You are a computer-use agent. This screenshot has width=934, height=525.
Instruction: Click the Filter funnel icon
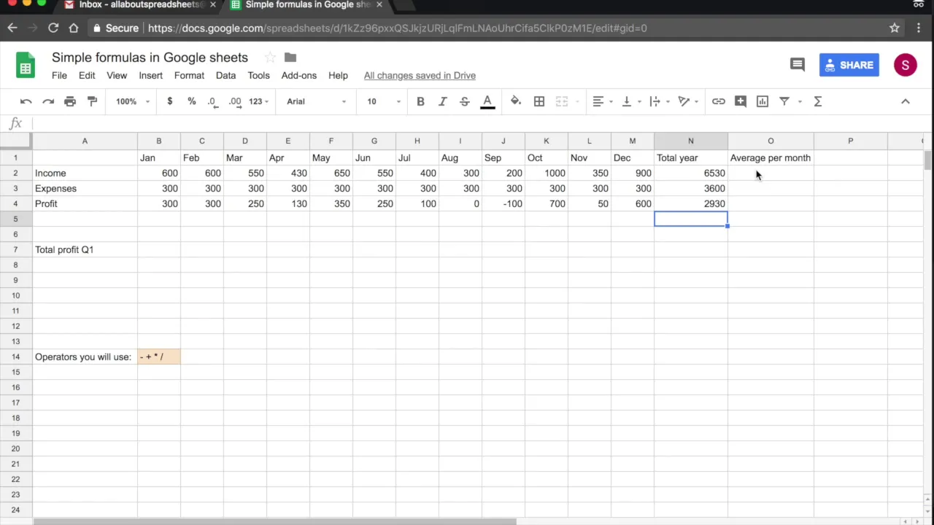point(784,101)
